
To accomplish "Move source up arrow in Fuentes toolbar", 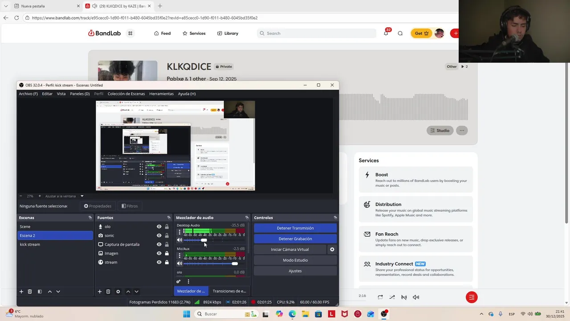I will [128, 292].
